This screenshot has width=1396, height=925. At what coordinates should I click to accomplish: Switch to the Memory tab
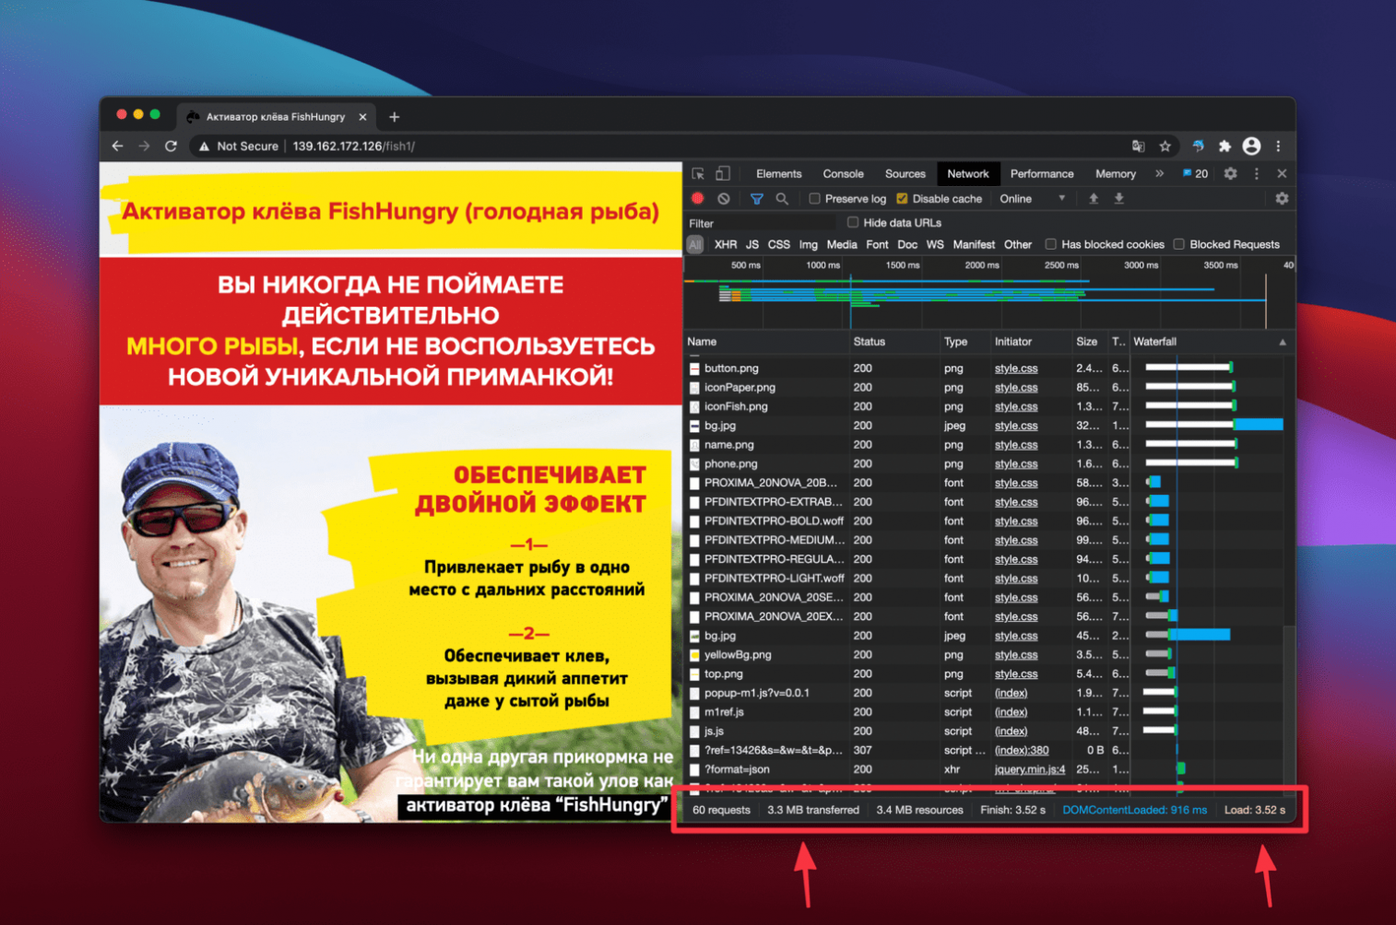(x=1116, y=173)
